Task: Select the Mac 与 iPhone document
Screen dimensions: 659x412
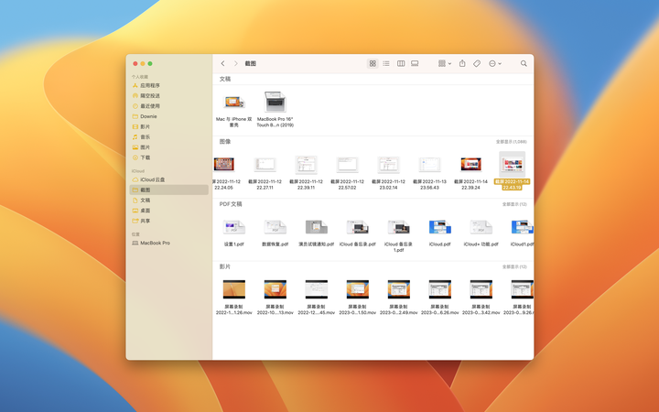Action: [x=233, y=109]
